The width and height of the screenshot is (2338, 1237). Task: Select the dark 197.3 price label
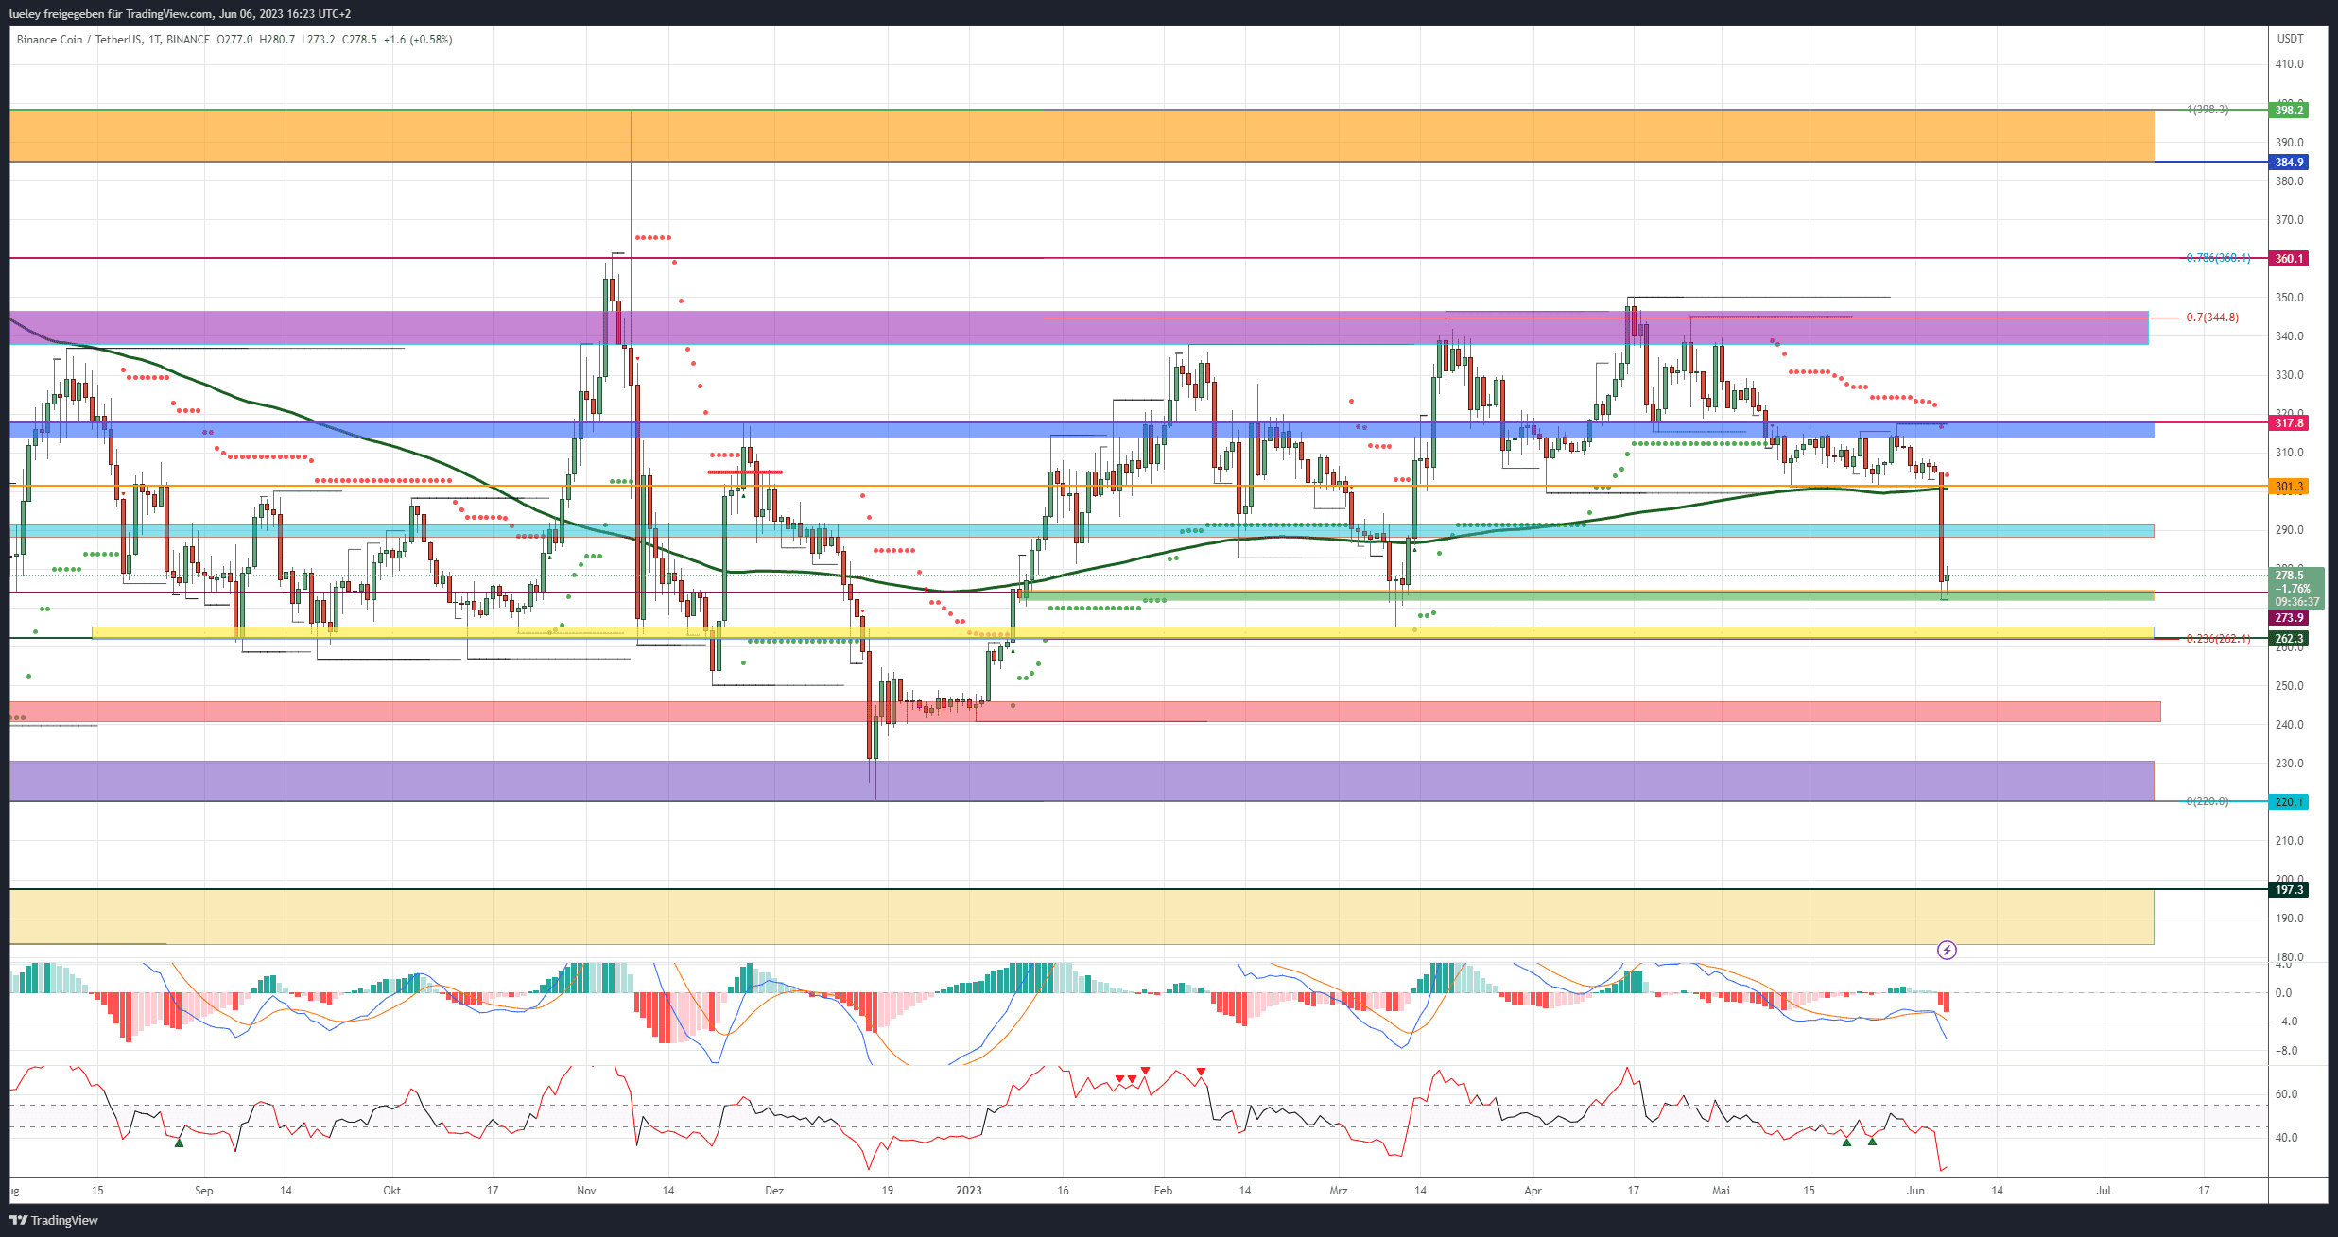[2289, 889]
